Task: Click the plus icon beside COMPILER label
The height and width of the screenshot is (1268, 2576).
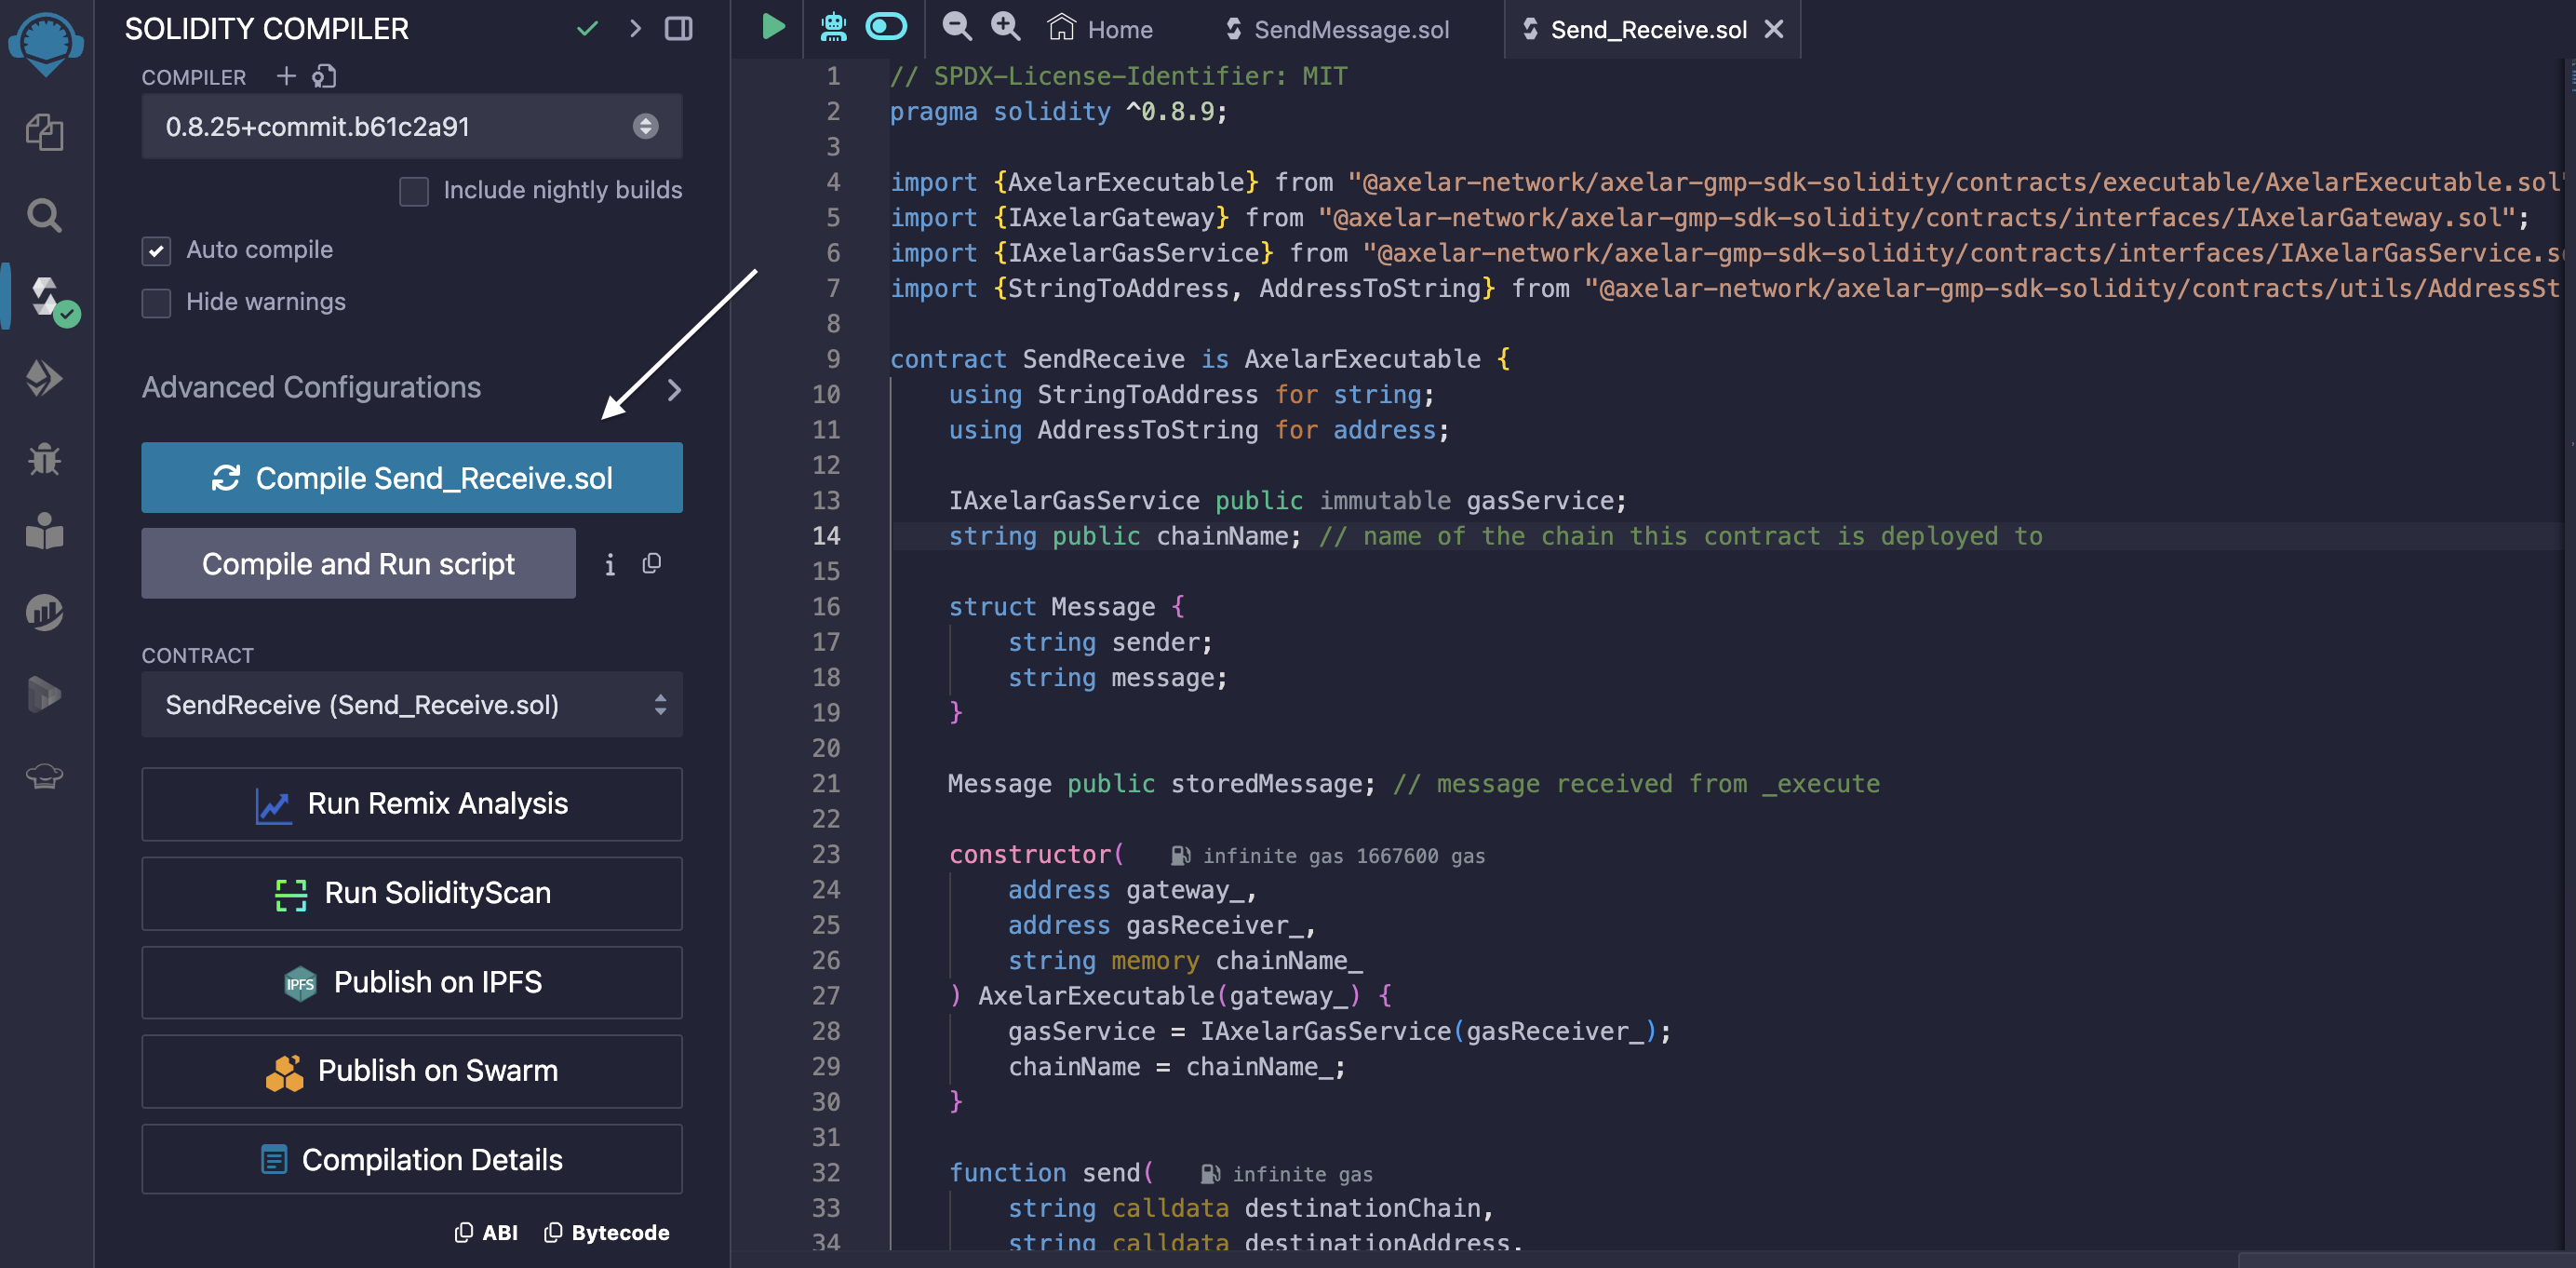Action: tap(286, 76)
